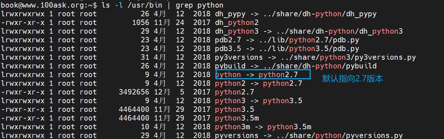Click the file size value 3492656

tap(134, 92)
